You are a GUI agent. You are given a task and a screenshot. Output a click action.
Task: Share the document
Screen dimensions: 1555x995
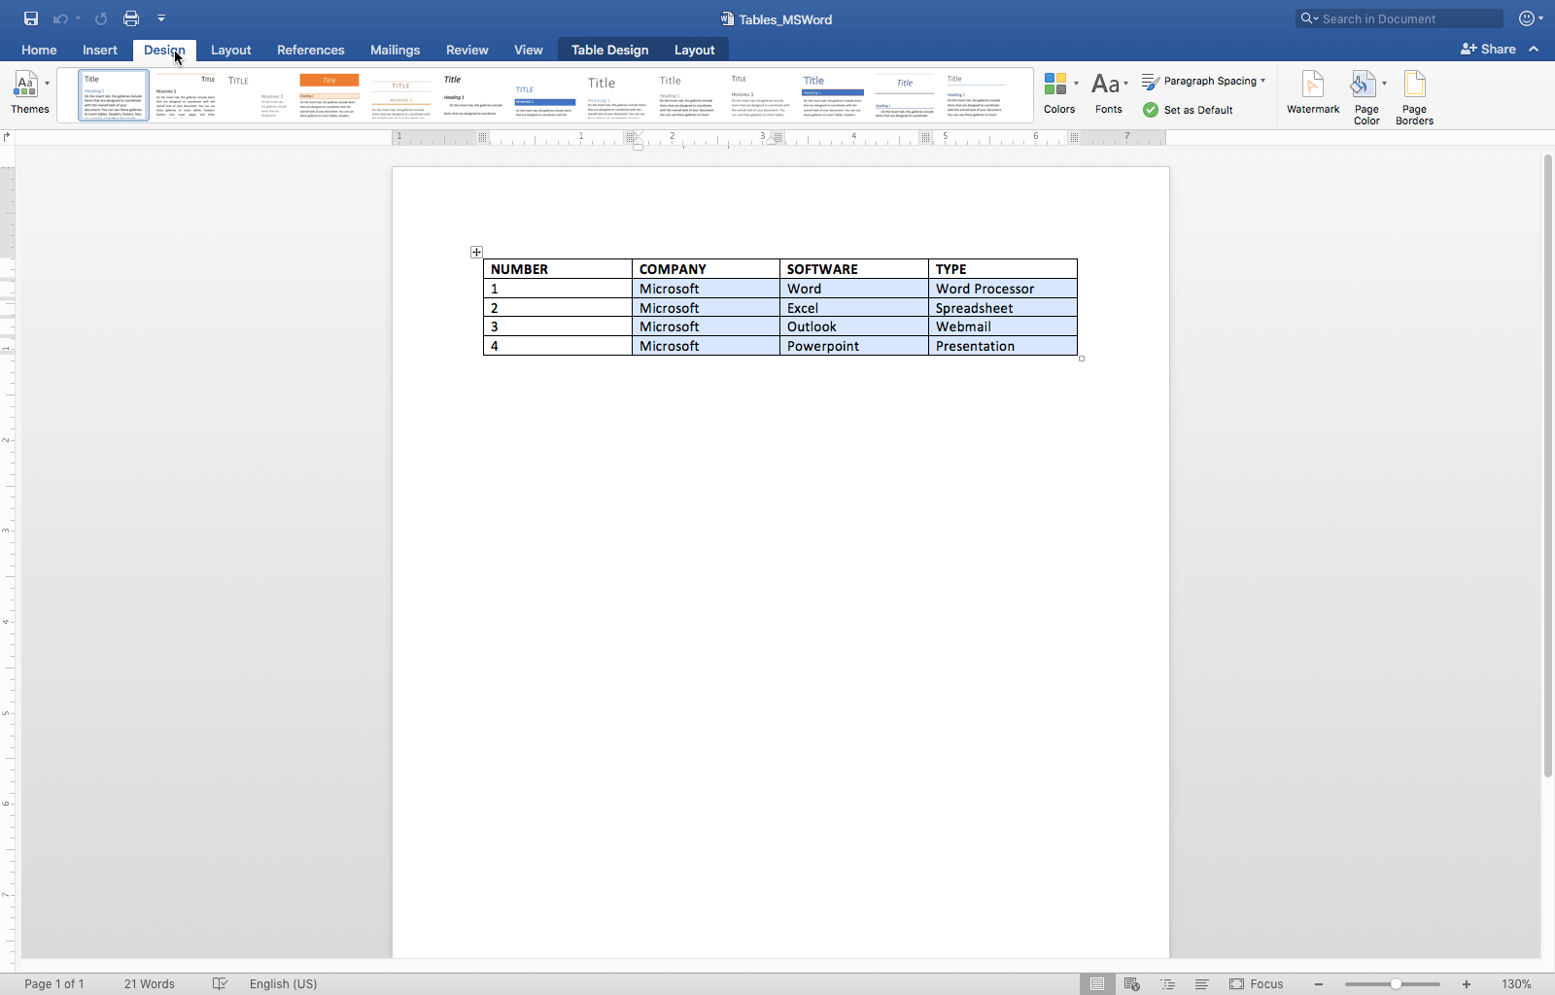point(1488,49)
